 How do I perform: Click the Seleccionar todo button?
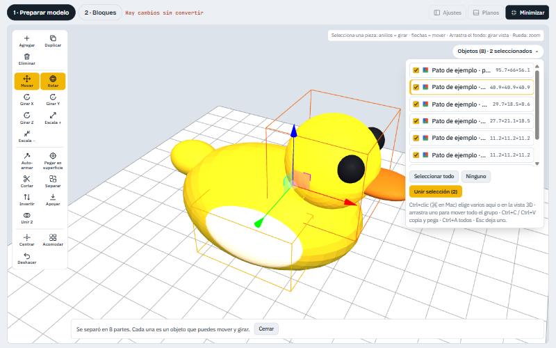point(434,176)
